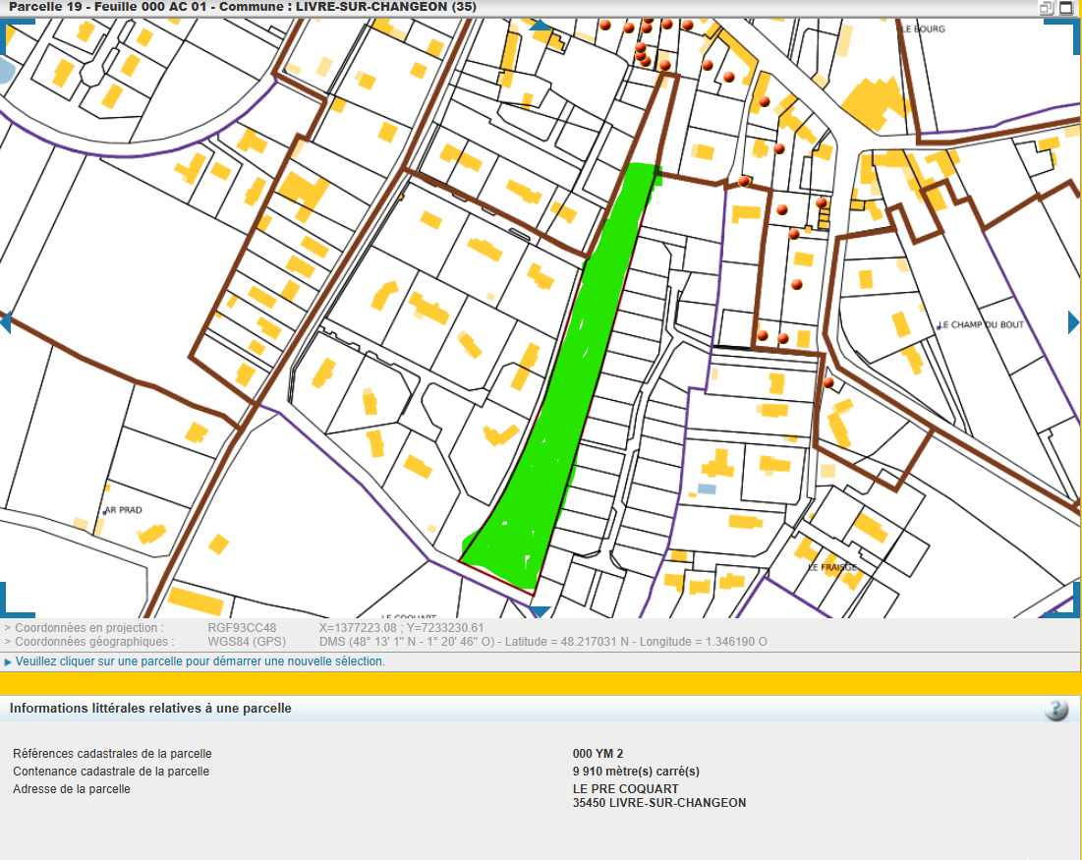
Task: Click the parcel reference 000 YM 2
Action: point(598,754)
